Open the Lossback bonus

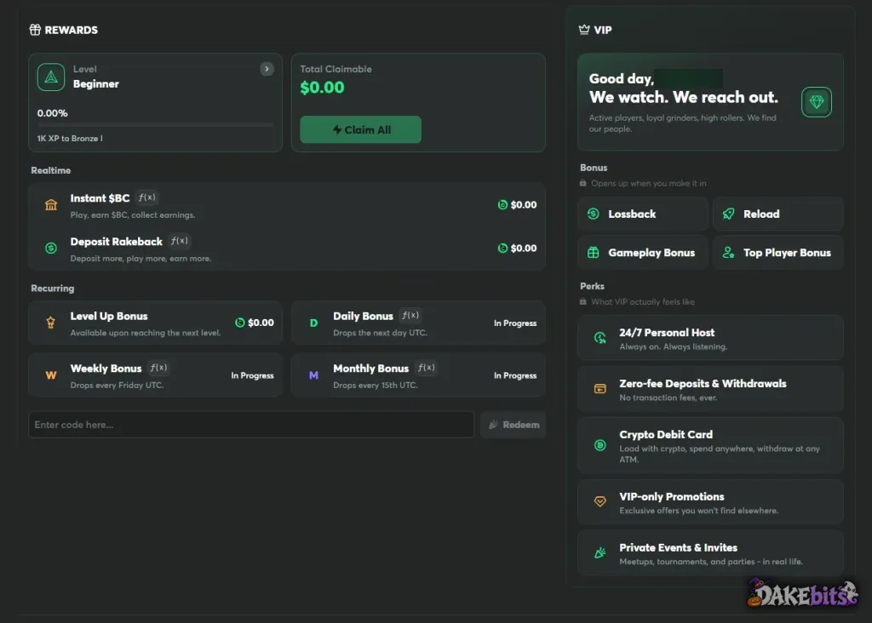coord(642,214)
